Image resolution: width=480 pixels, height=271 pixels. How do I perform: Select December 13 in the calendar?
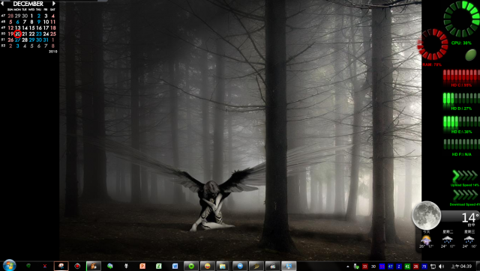pos(18,28)
